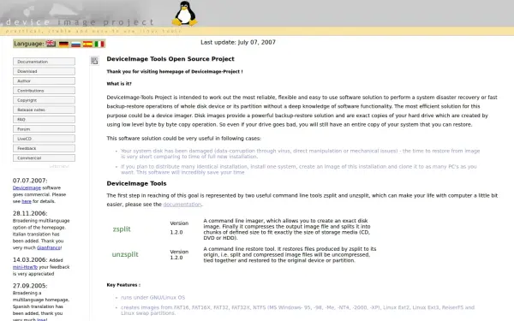Click the 'runs under GNU/Linux OS' bullet
Image resolution: width=514 pixels, height=321 pixels.
click(x=153, y=297)
